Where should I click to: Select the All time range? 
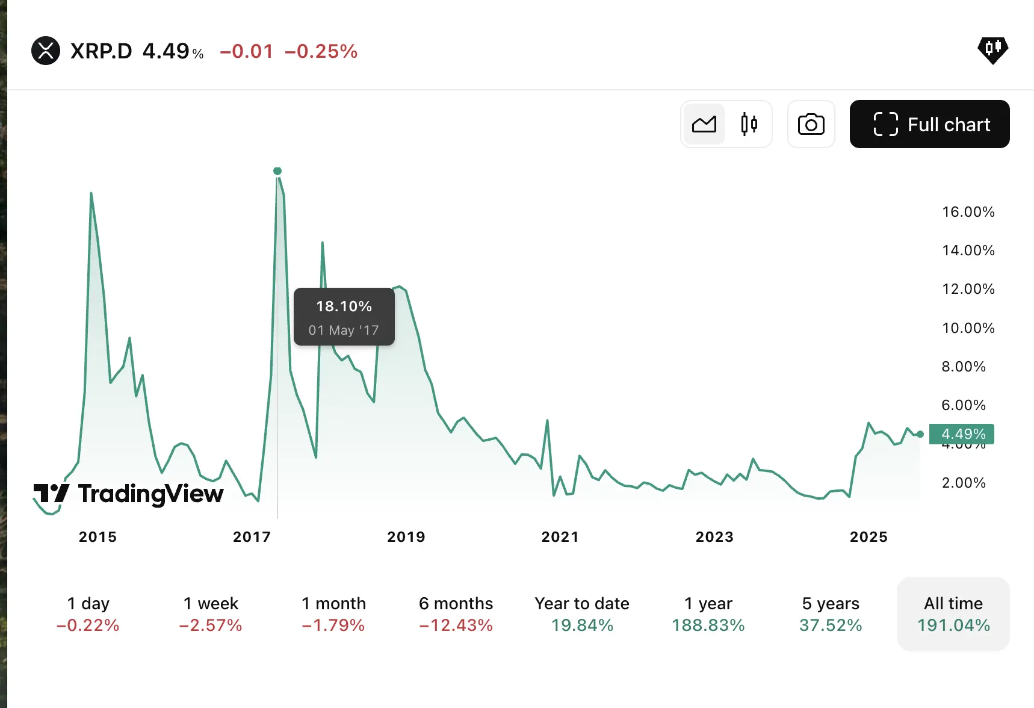pyautogui.click(x=953, y=614)
